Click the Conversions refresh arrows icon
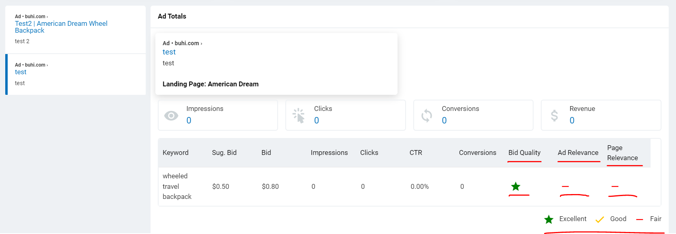Viewport: 676px width, 234px height. (x=427, y=116)
